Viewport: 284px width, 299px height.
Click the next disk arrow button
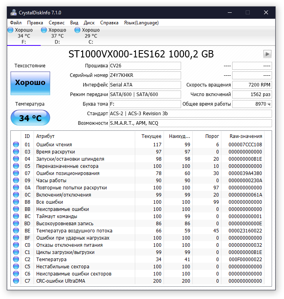pos(267,54)
